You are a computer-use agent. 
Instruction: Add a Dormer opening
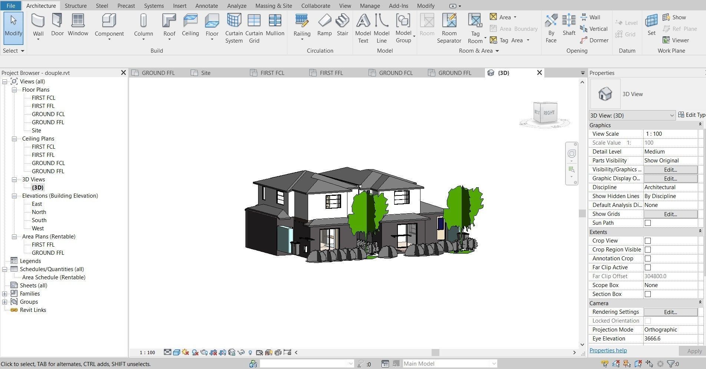click(594, 40)
